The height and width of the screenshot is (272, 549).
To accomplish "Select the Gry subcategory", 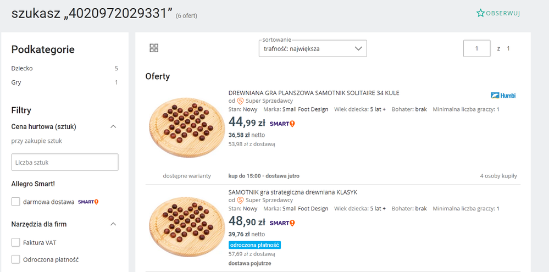I will (x=16, y=82).
